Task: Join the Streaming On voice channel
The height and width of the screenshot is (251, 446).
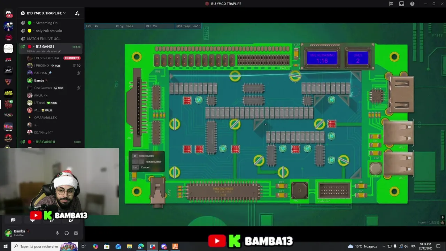Action: [46, 23]
